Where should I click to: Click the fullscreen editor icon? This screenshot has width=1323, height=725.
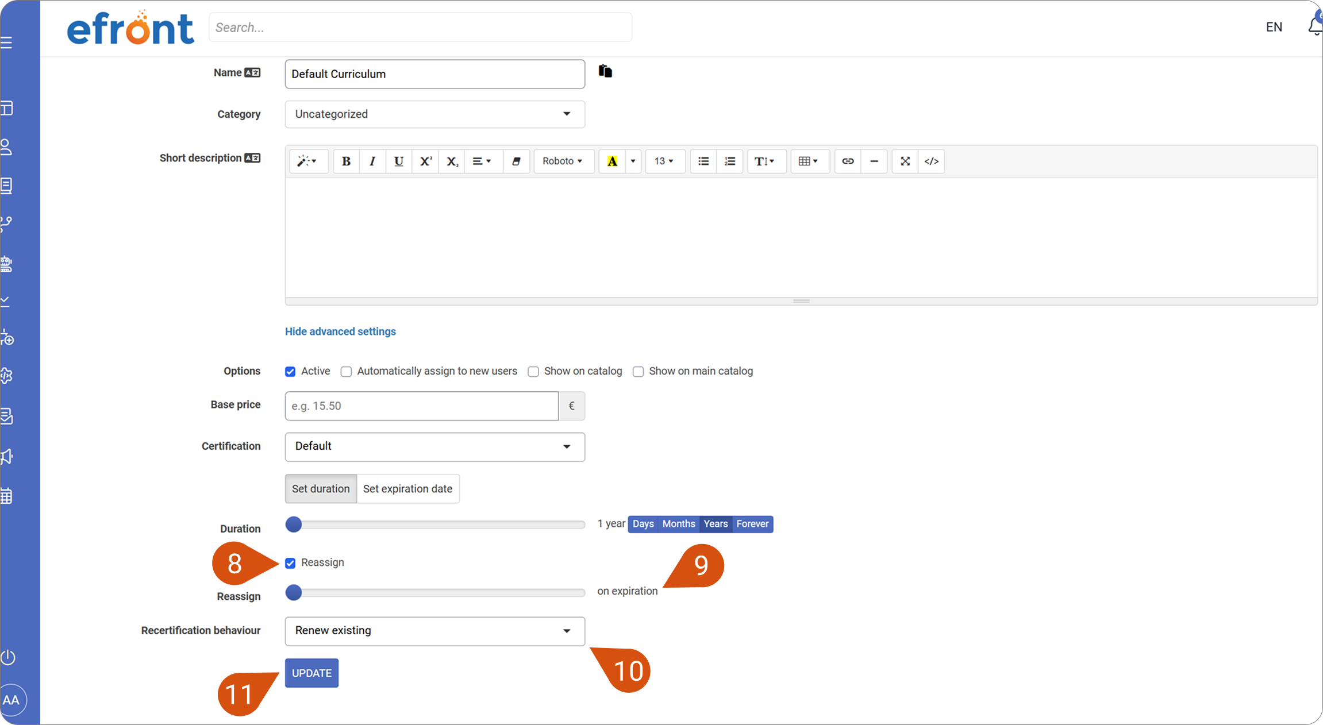click(905, 161)
